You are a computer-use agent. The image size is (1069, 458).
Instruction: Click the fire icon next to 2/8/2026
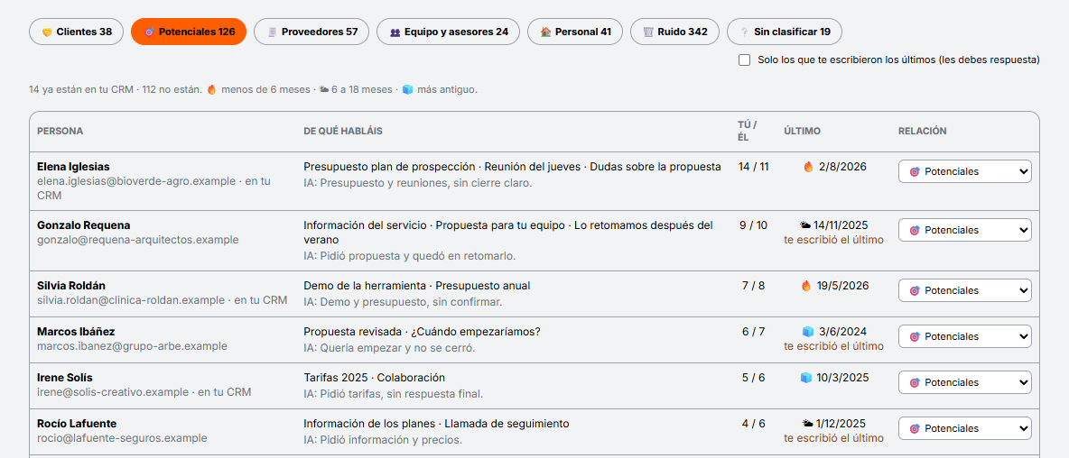809,166
